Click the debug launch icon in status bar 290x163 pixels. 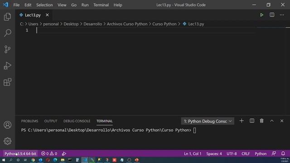coord(64,154)
